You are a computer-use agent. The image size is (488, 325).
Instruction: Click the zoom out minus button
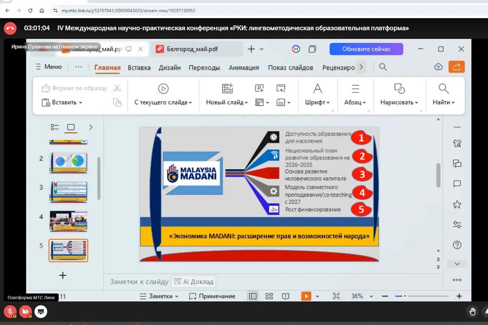point(385,296)
